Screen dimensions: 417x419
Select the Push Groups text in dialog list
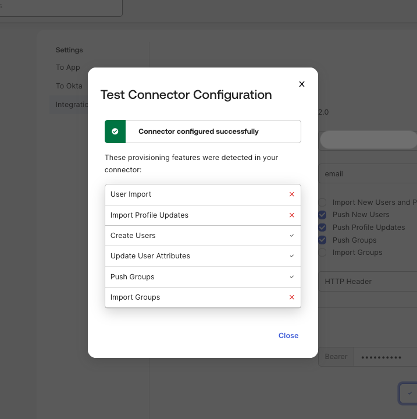[x=132, y=277]
